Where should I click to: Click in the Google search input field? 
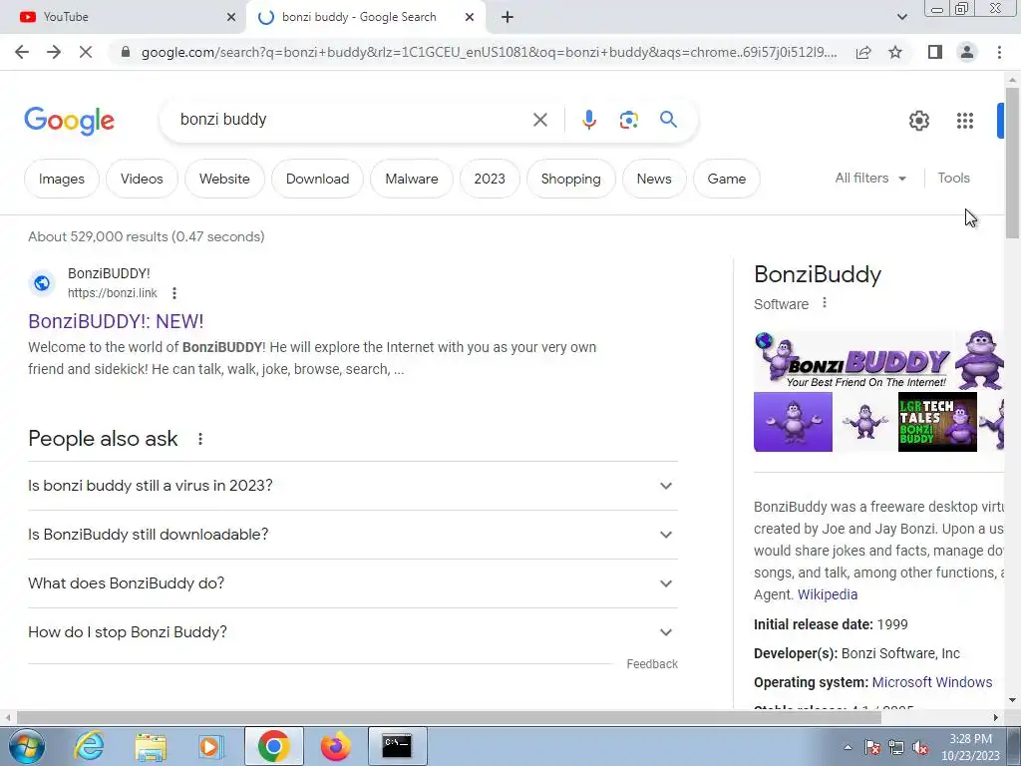tap(352, 120)
